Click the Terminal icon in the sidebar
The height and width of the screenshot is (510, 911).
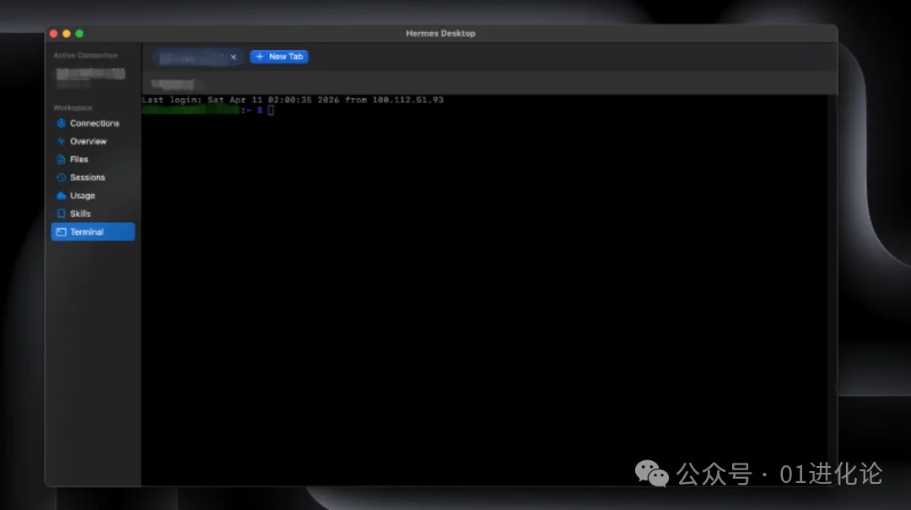[62, 231]
